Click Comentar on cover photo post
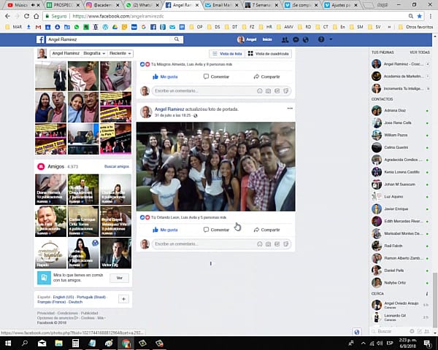 coord(216,230)
